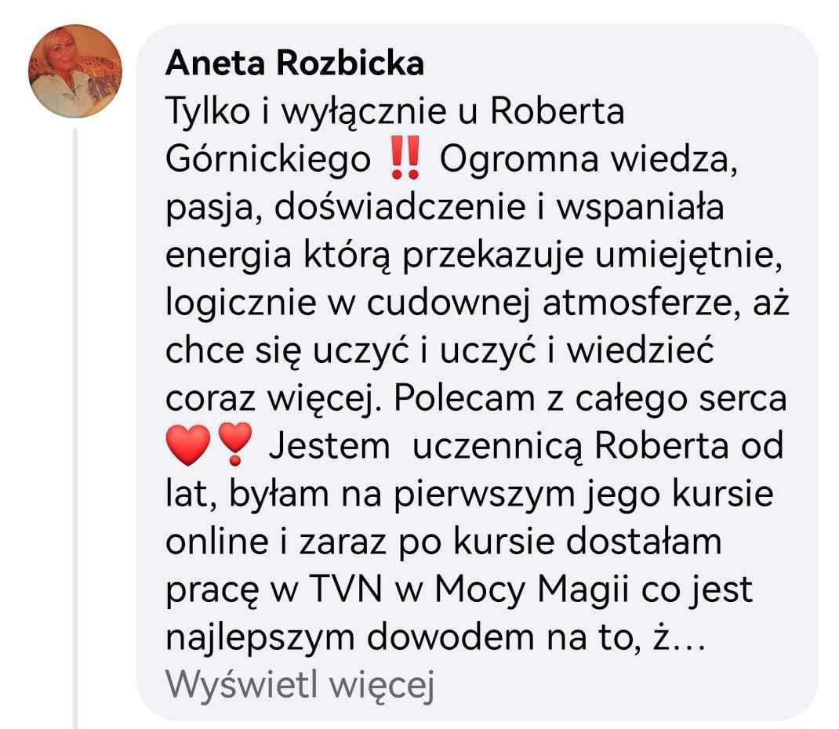The image size is (839, 729).
Task: Click the word najlepszym on the last line
Action: tap(260, 639)
